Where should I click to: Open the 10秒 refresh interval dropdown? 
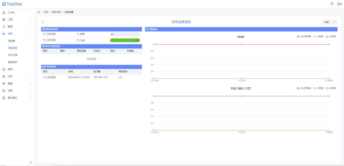329,22
